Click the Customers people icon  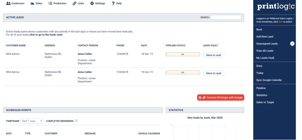coord(8,3)
